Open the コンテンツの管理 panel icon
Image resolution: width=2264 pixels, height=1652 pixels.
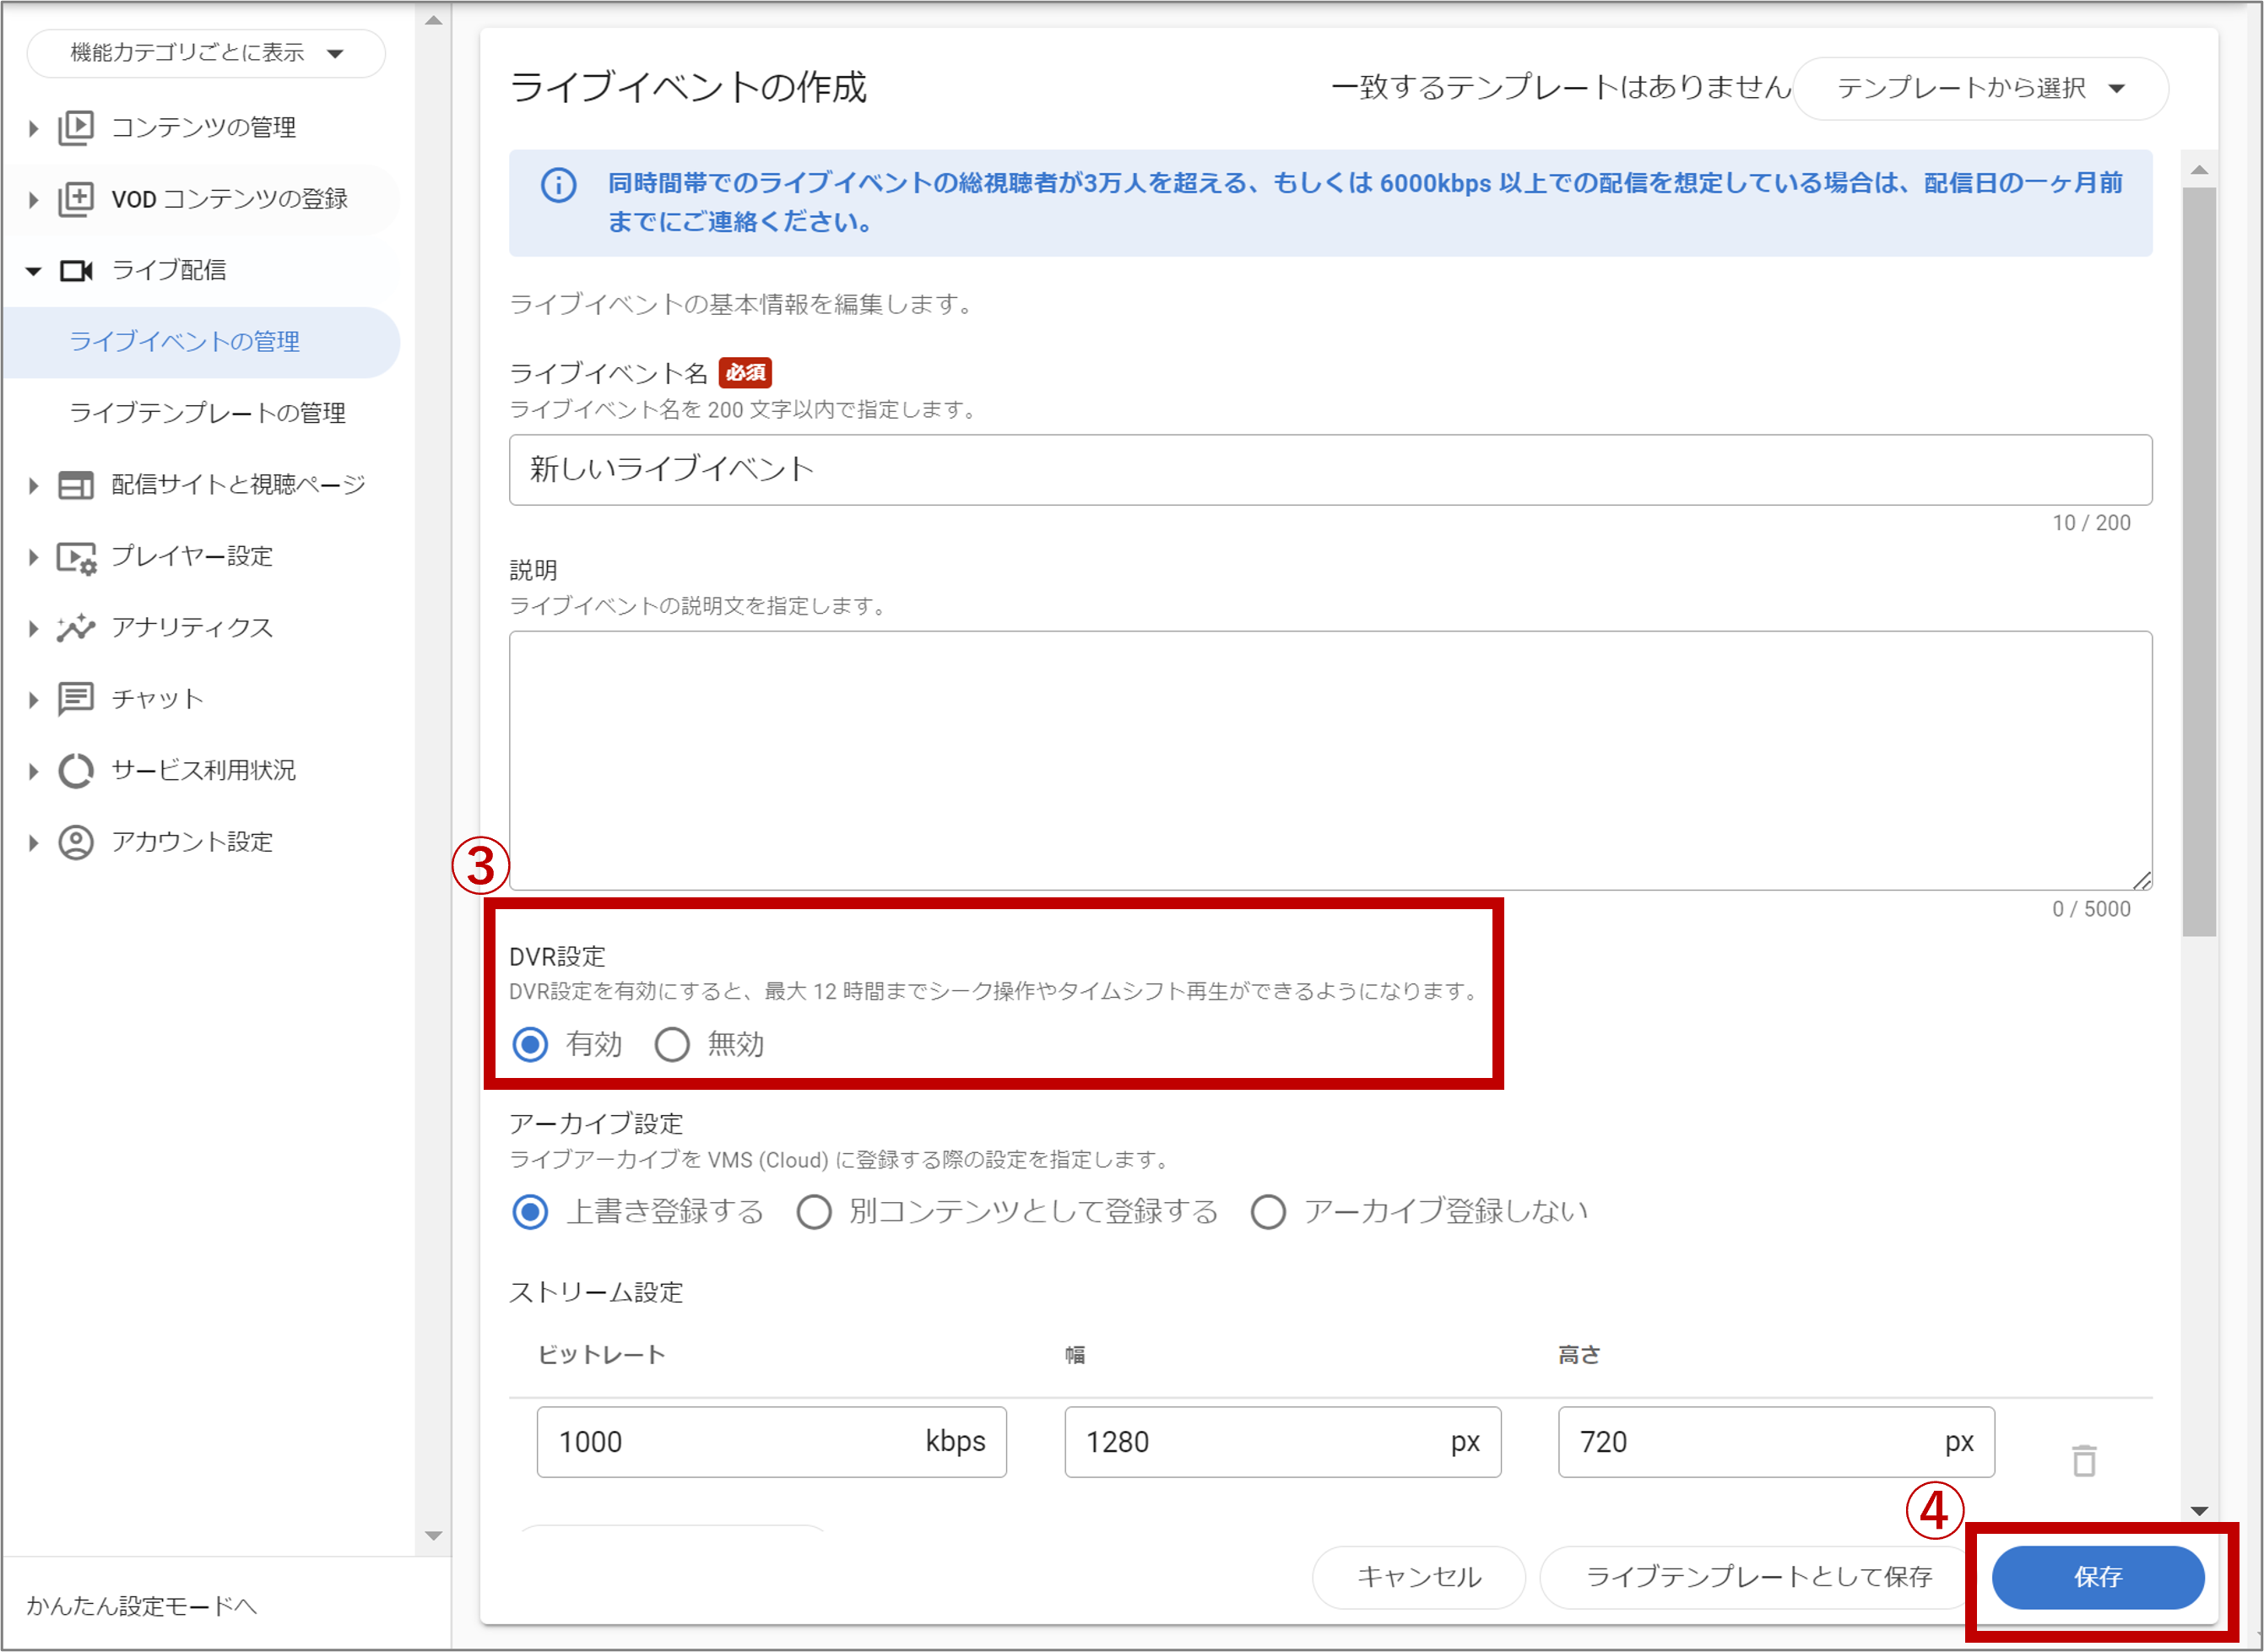[x=76, y=127]
